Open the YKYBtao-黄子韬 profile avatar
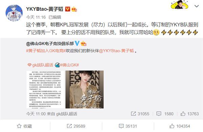The height and width of the screenshot is (132, 203). pyautogui.click(x=14, y=13)
